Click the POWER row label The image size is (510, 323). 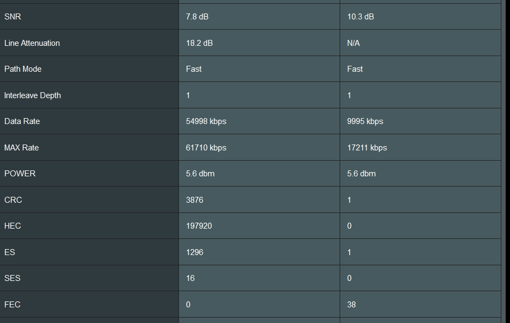pyautogui.click(x=20, y=174)
